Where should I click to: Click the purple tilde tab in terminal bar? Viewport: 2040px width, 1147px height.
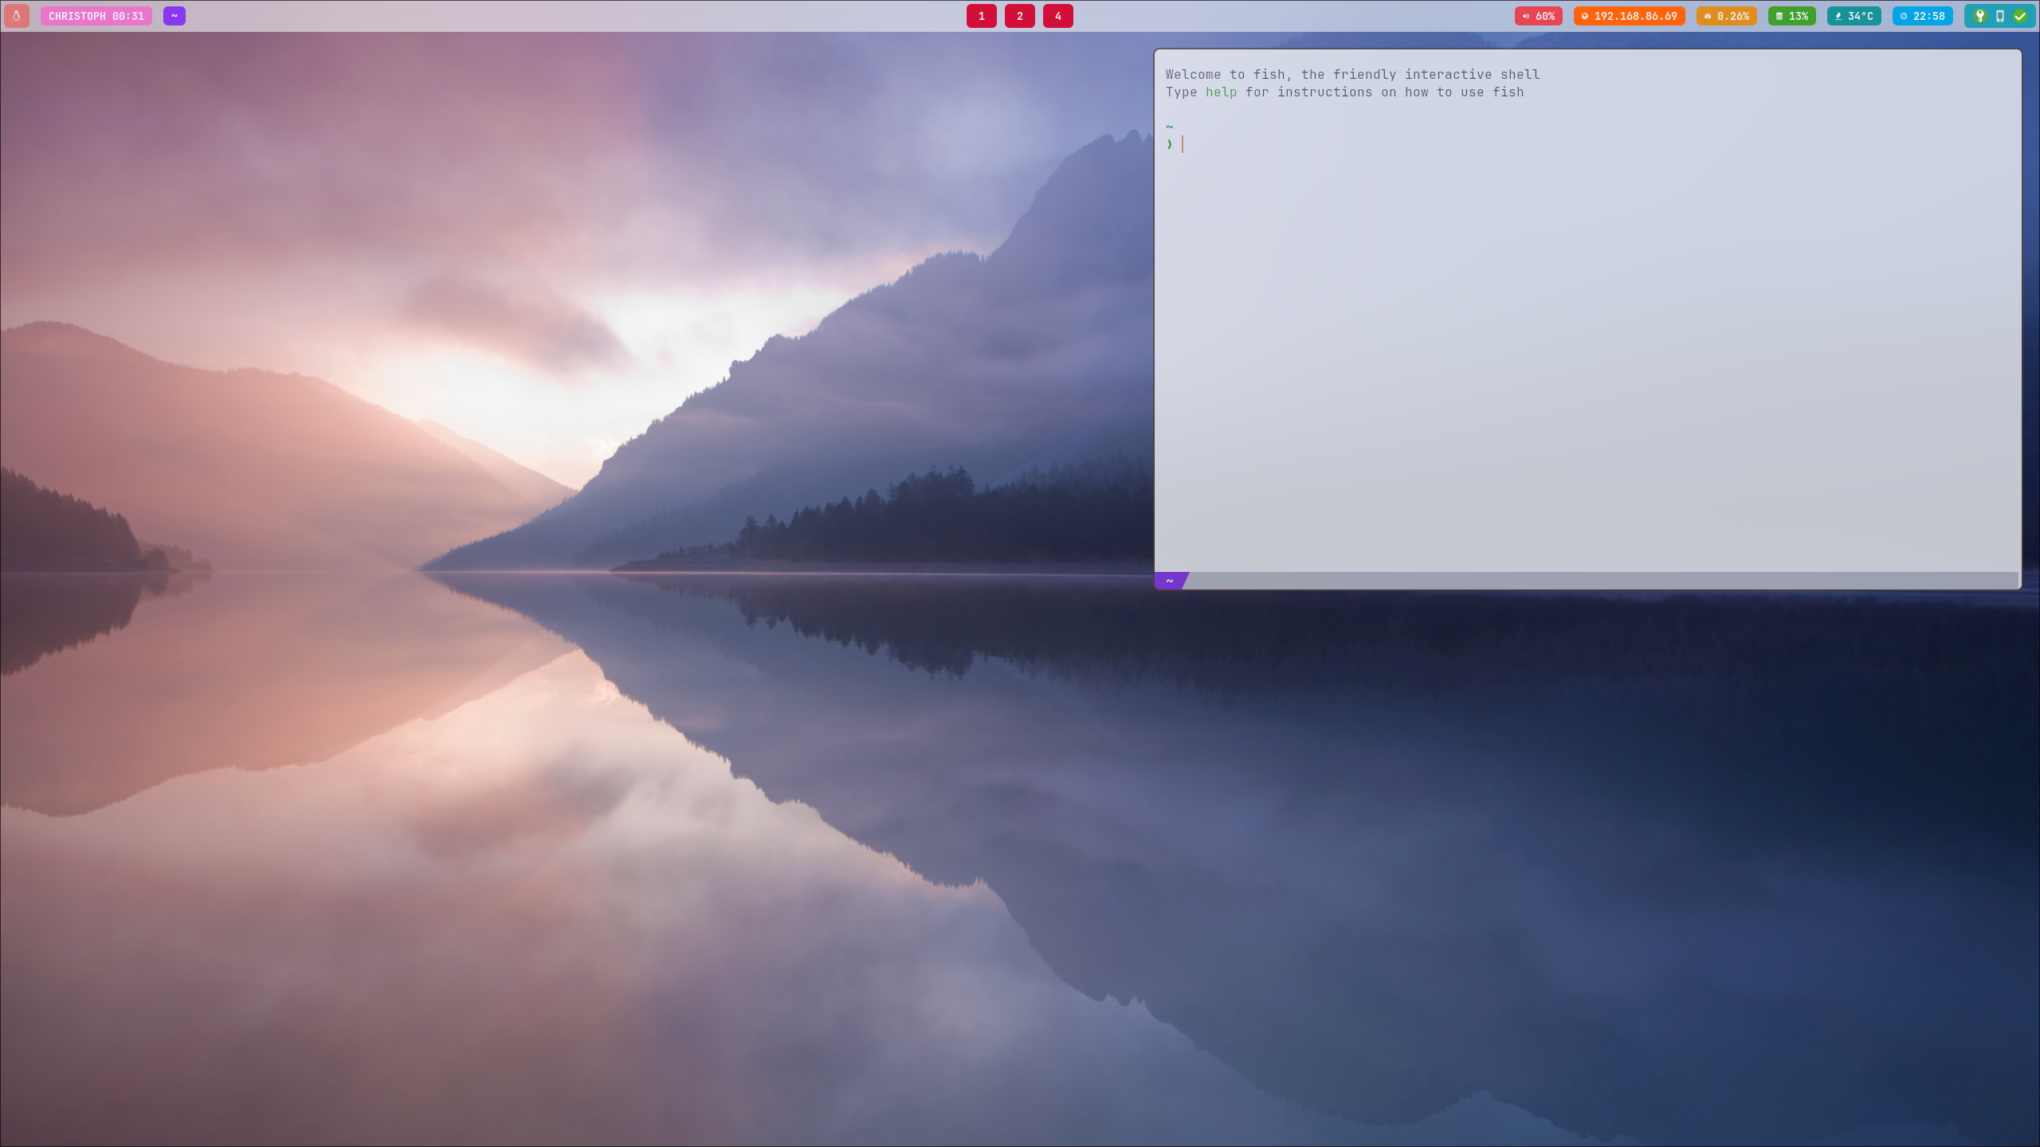click(x=1170, y=581)
